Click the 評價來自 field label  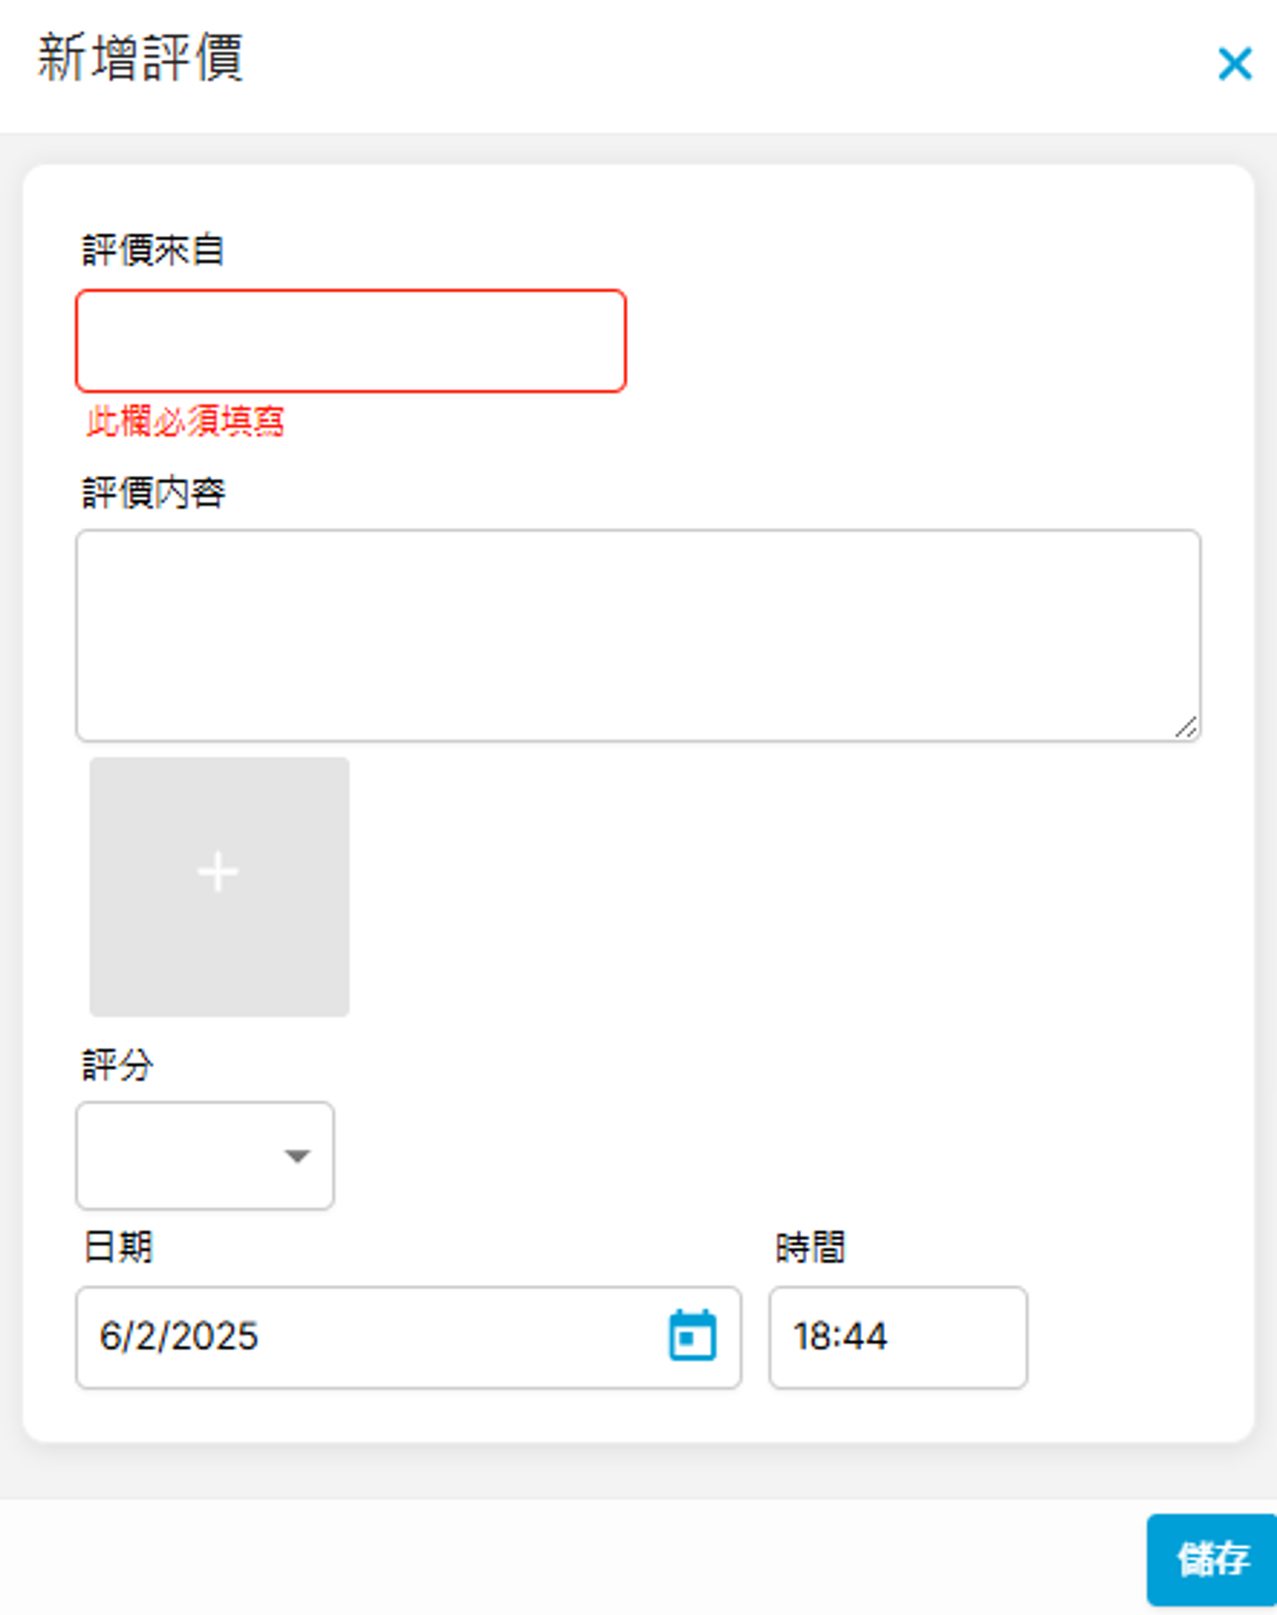tap(152, 249)
